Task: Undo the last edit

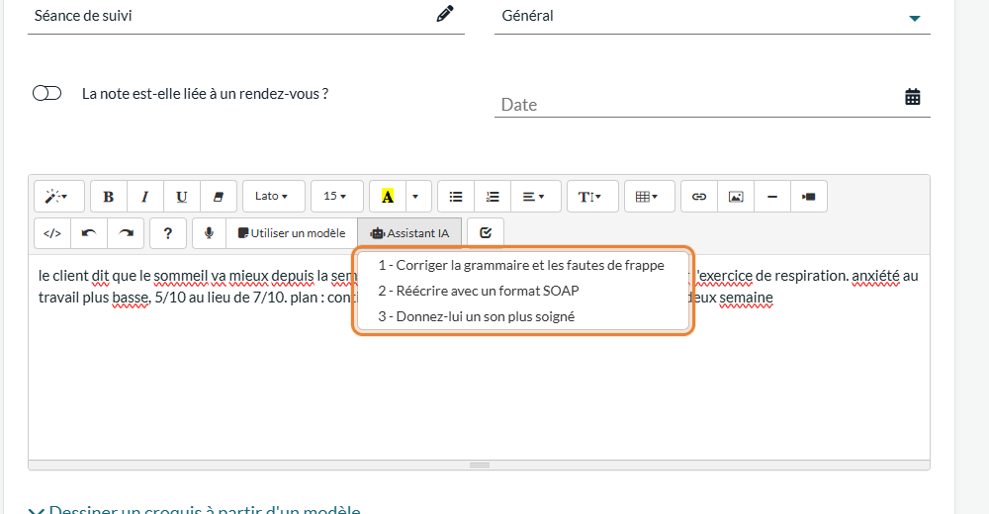Action: 89,233
